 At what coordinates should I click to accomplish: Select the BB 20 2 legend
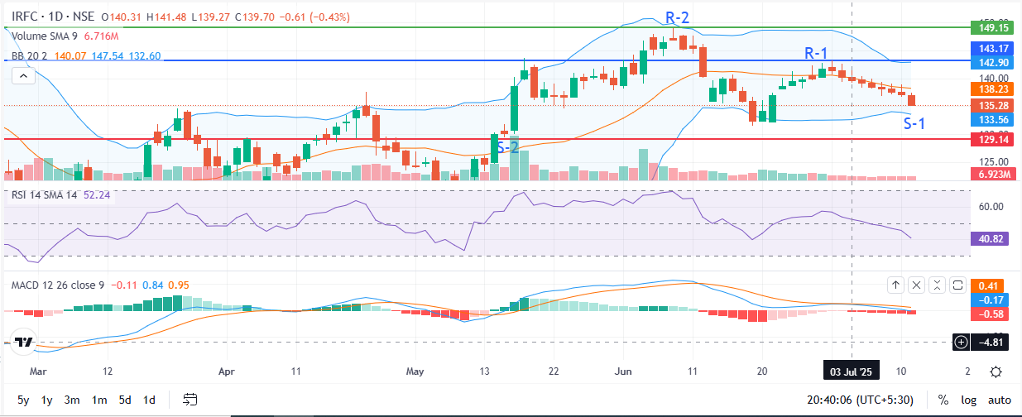[30, 56]
